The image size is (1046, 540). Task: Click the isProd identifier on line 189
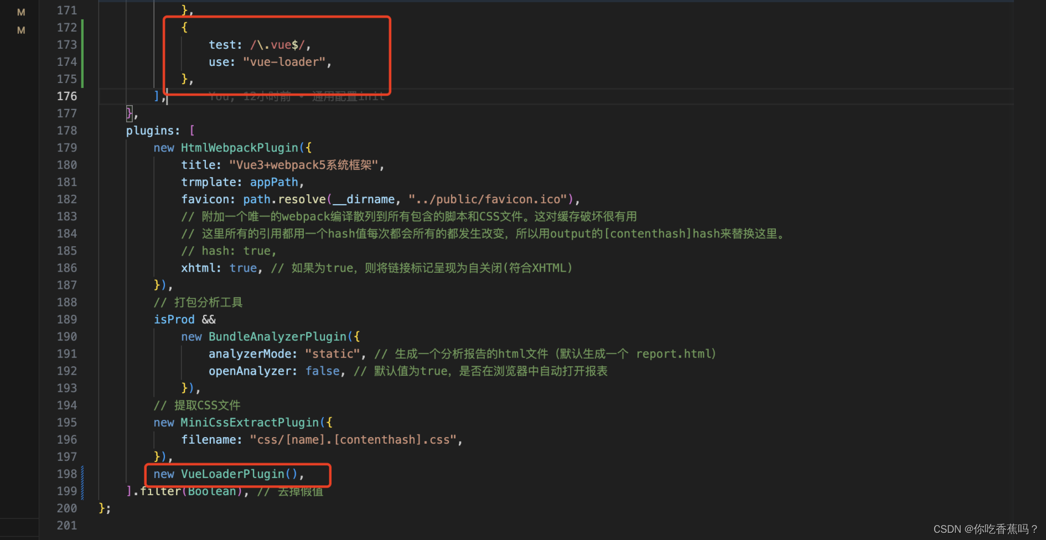click(174, 319)
